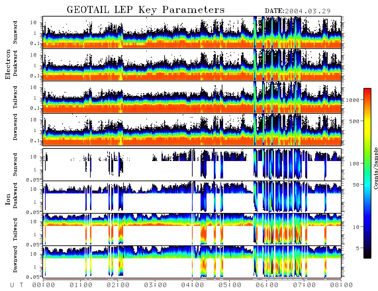
Task: Click the "DATE:2004.03.29" label
Action: 298,11
